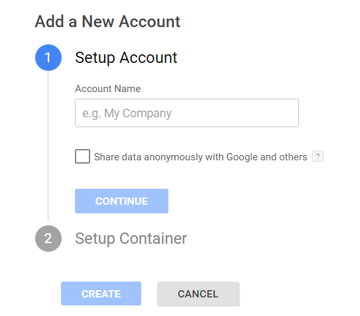Click the vertical line connecting the steps
Viewport: 360px width, 316px height.
[48, 146]
